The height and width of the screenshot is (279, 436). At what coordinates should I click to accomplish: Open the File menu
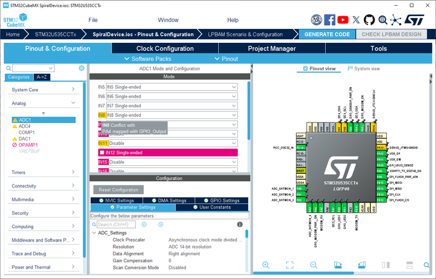[93, 20]
